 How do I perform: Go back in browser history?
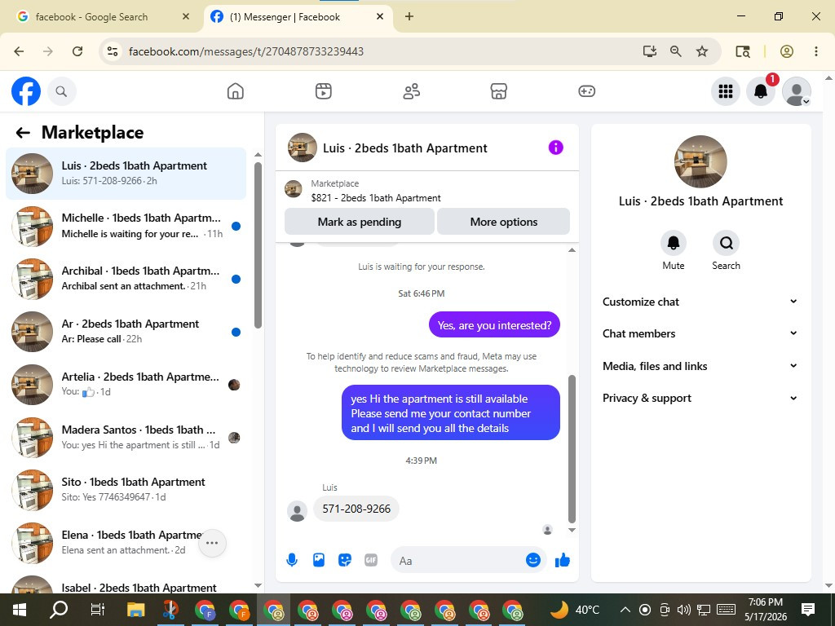pos(20,51)
